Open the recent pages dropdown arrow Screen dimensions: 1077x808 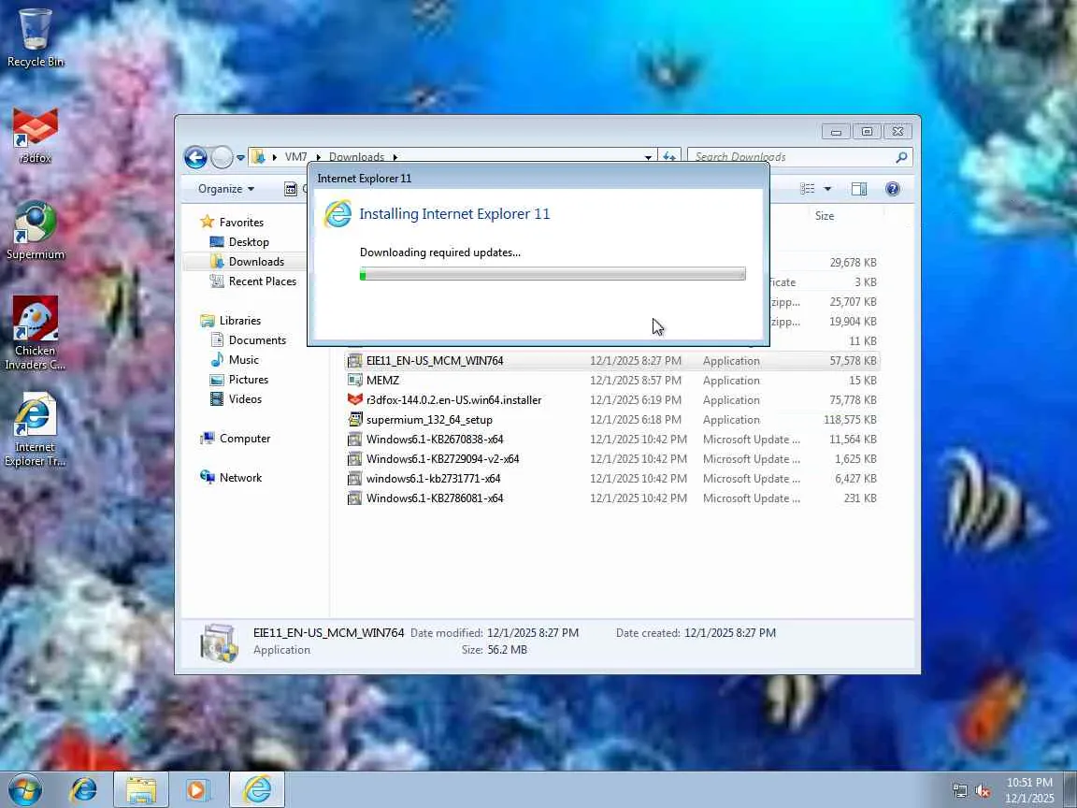[240, 157]
